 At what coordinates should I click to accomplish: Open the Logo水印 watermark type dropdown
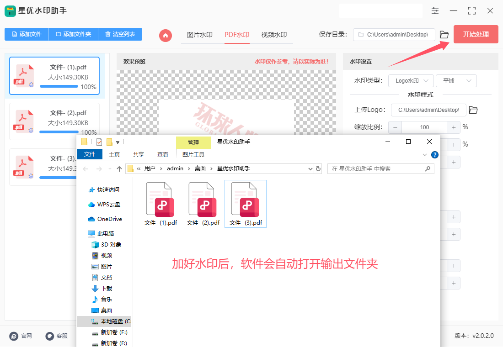pyautogui.click(x=411, y=81)
